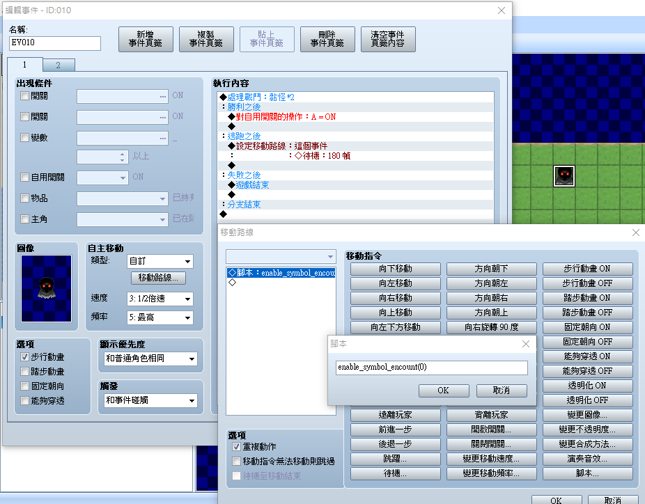Open the 顯示優先度 dropdown
Image resolution: width=645 pixels, height=504 pixels.
pos(150,359)
